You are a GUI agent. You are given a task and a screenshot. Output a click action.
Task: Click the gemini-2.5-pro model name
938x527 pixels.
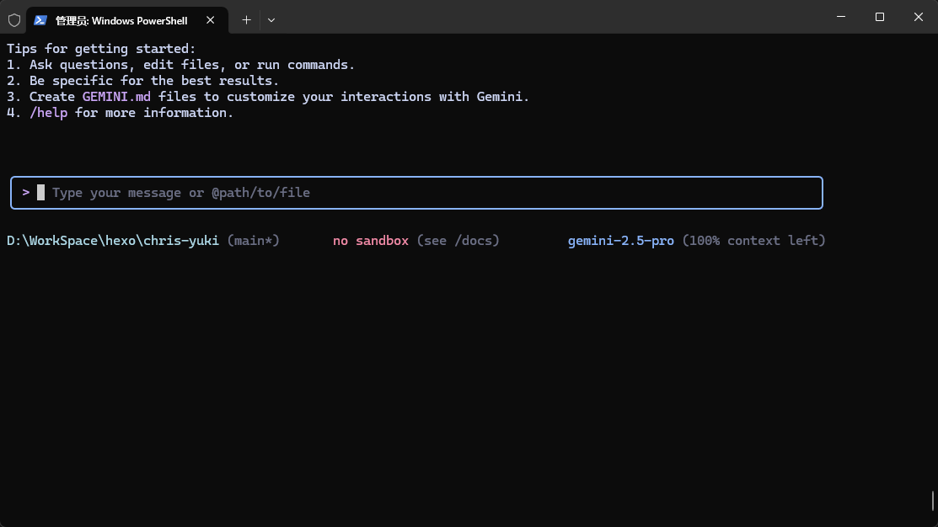pyautogui.click(x=620, y=241)
